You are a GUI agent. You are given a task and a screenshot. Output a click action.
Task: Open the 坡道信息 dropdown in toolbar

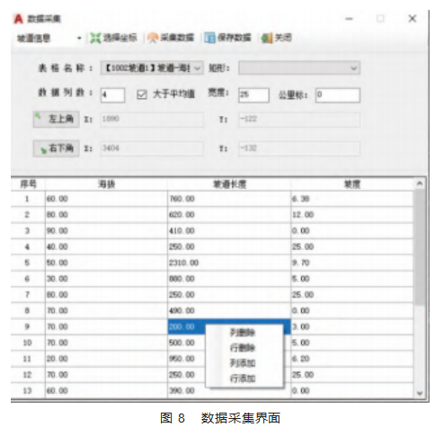pos(49,39)
